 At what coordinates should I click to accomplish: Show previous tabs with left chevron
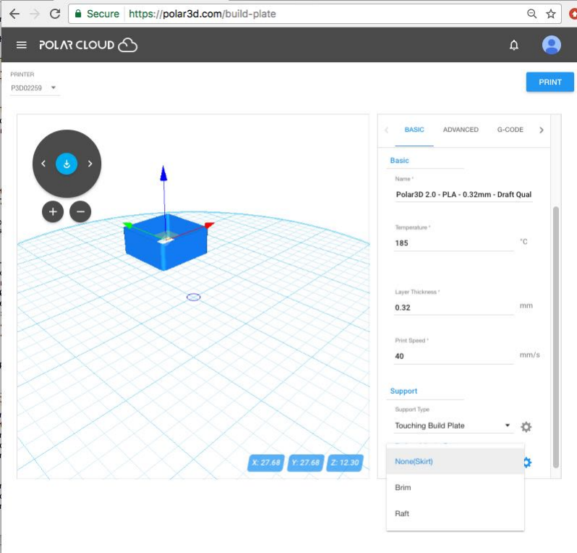[x=386, y=130]
